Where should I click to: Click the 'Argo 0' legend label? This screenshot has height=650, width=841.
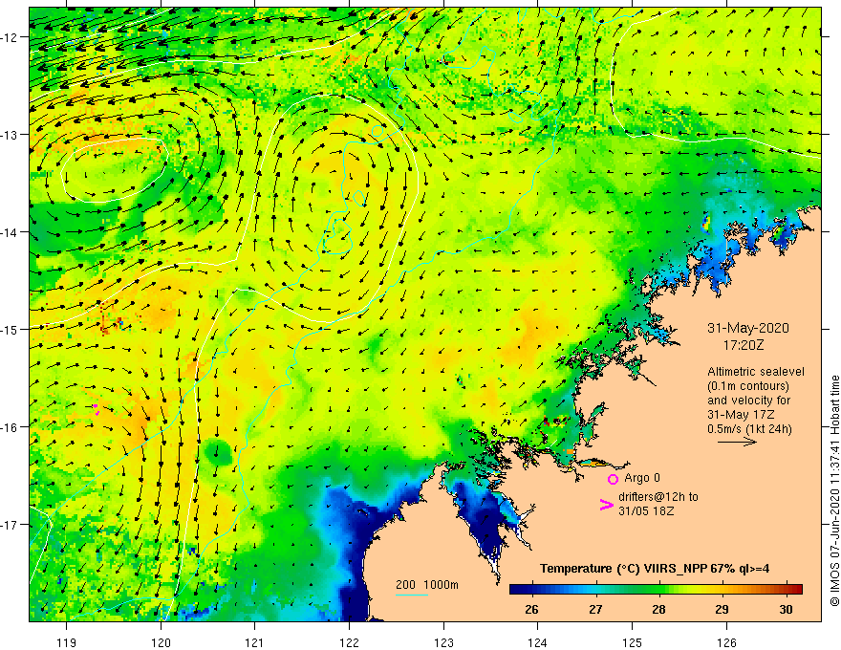click(x=642, y=478)
